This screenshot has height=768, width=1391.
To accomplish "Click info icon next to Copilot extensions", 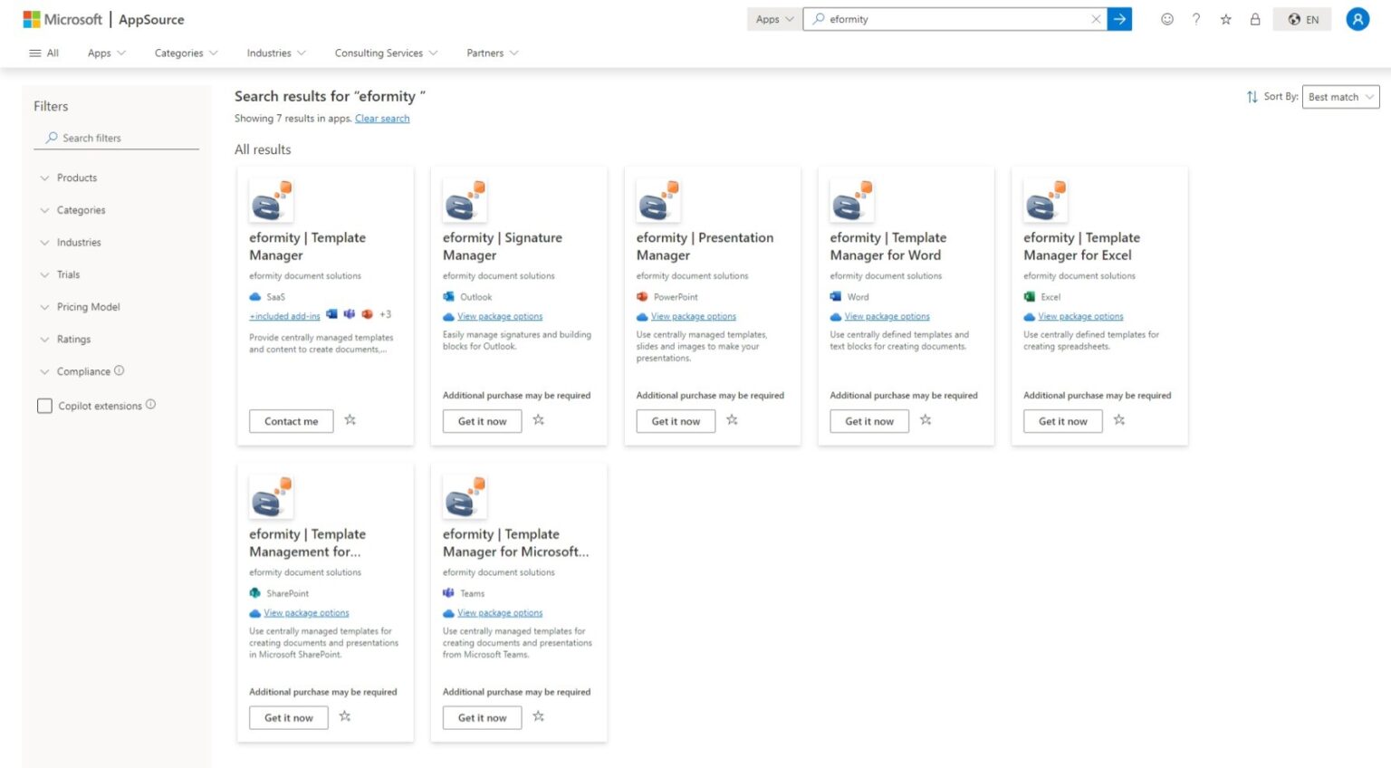I will [150, 405].
